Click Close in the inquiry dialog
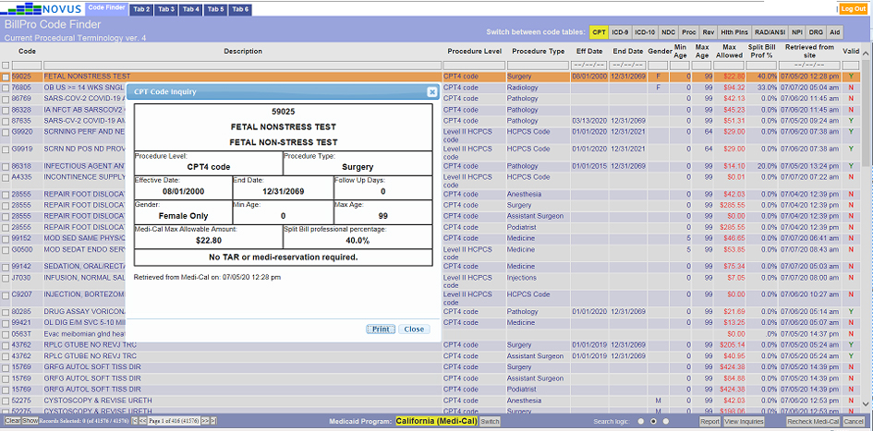Viewport: 873px width, 431px height. pos(414,329)
